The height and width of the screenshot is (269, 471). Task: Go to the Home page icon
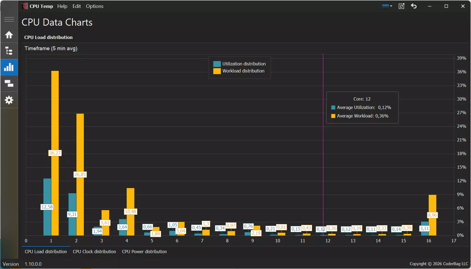coord(9,35)
